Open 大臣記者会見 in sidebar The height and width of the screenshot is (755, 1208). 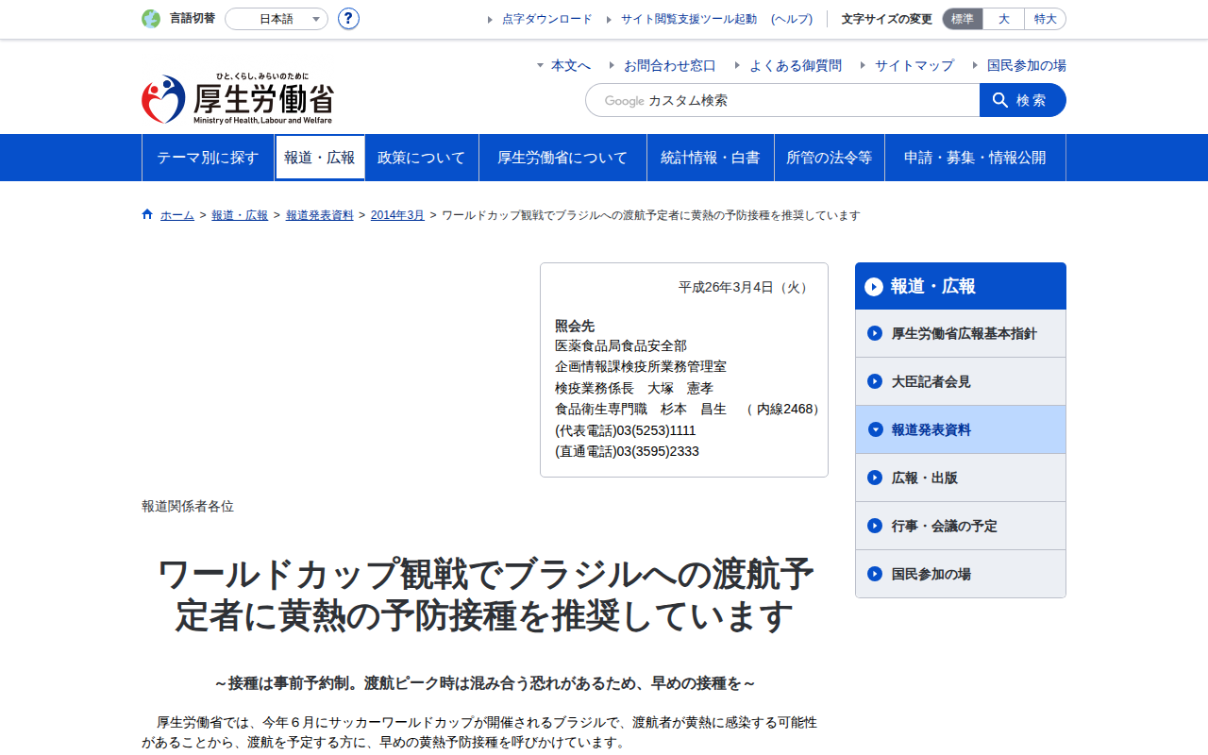click(961, 381)
